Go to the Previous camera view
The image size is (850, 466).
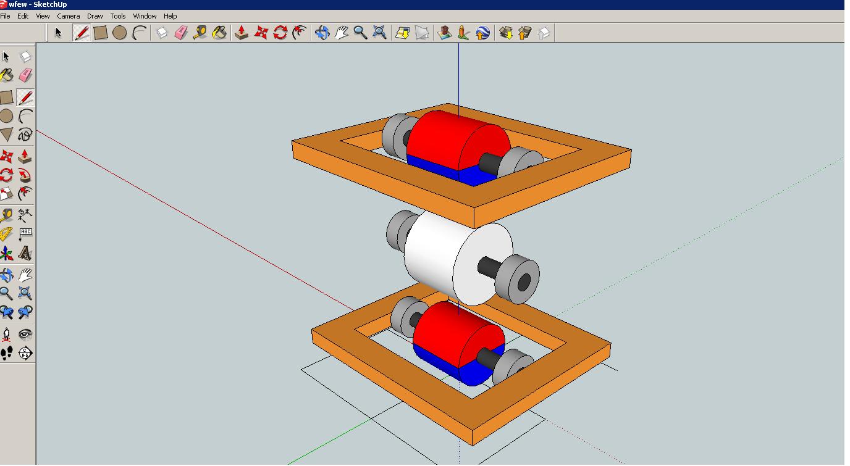6,312
